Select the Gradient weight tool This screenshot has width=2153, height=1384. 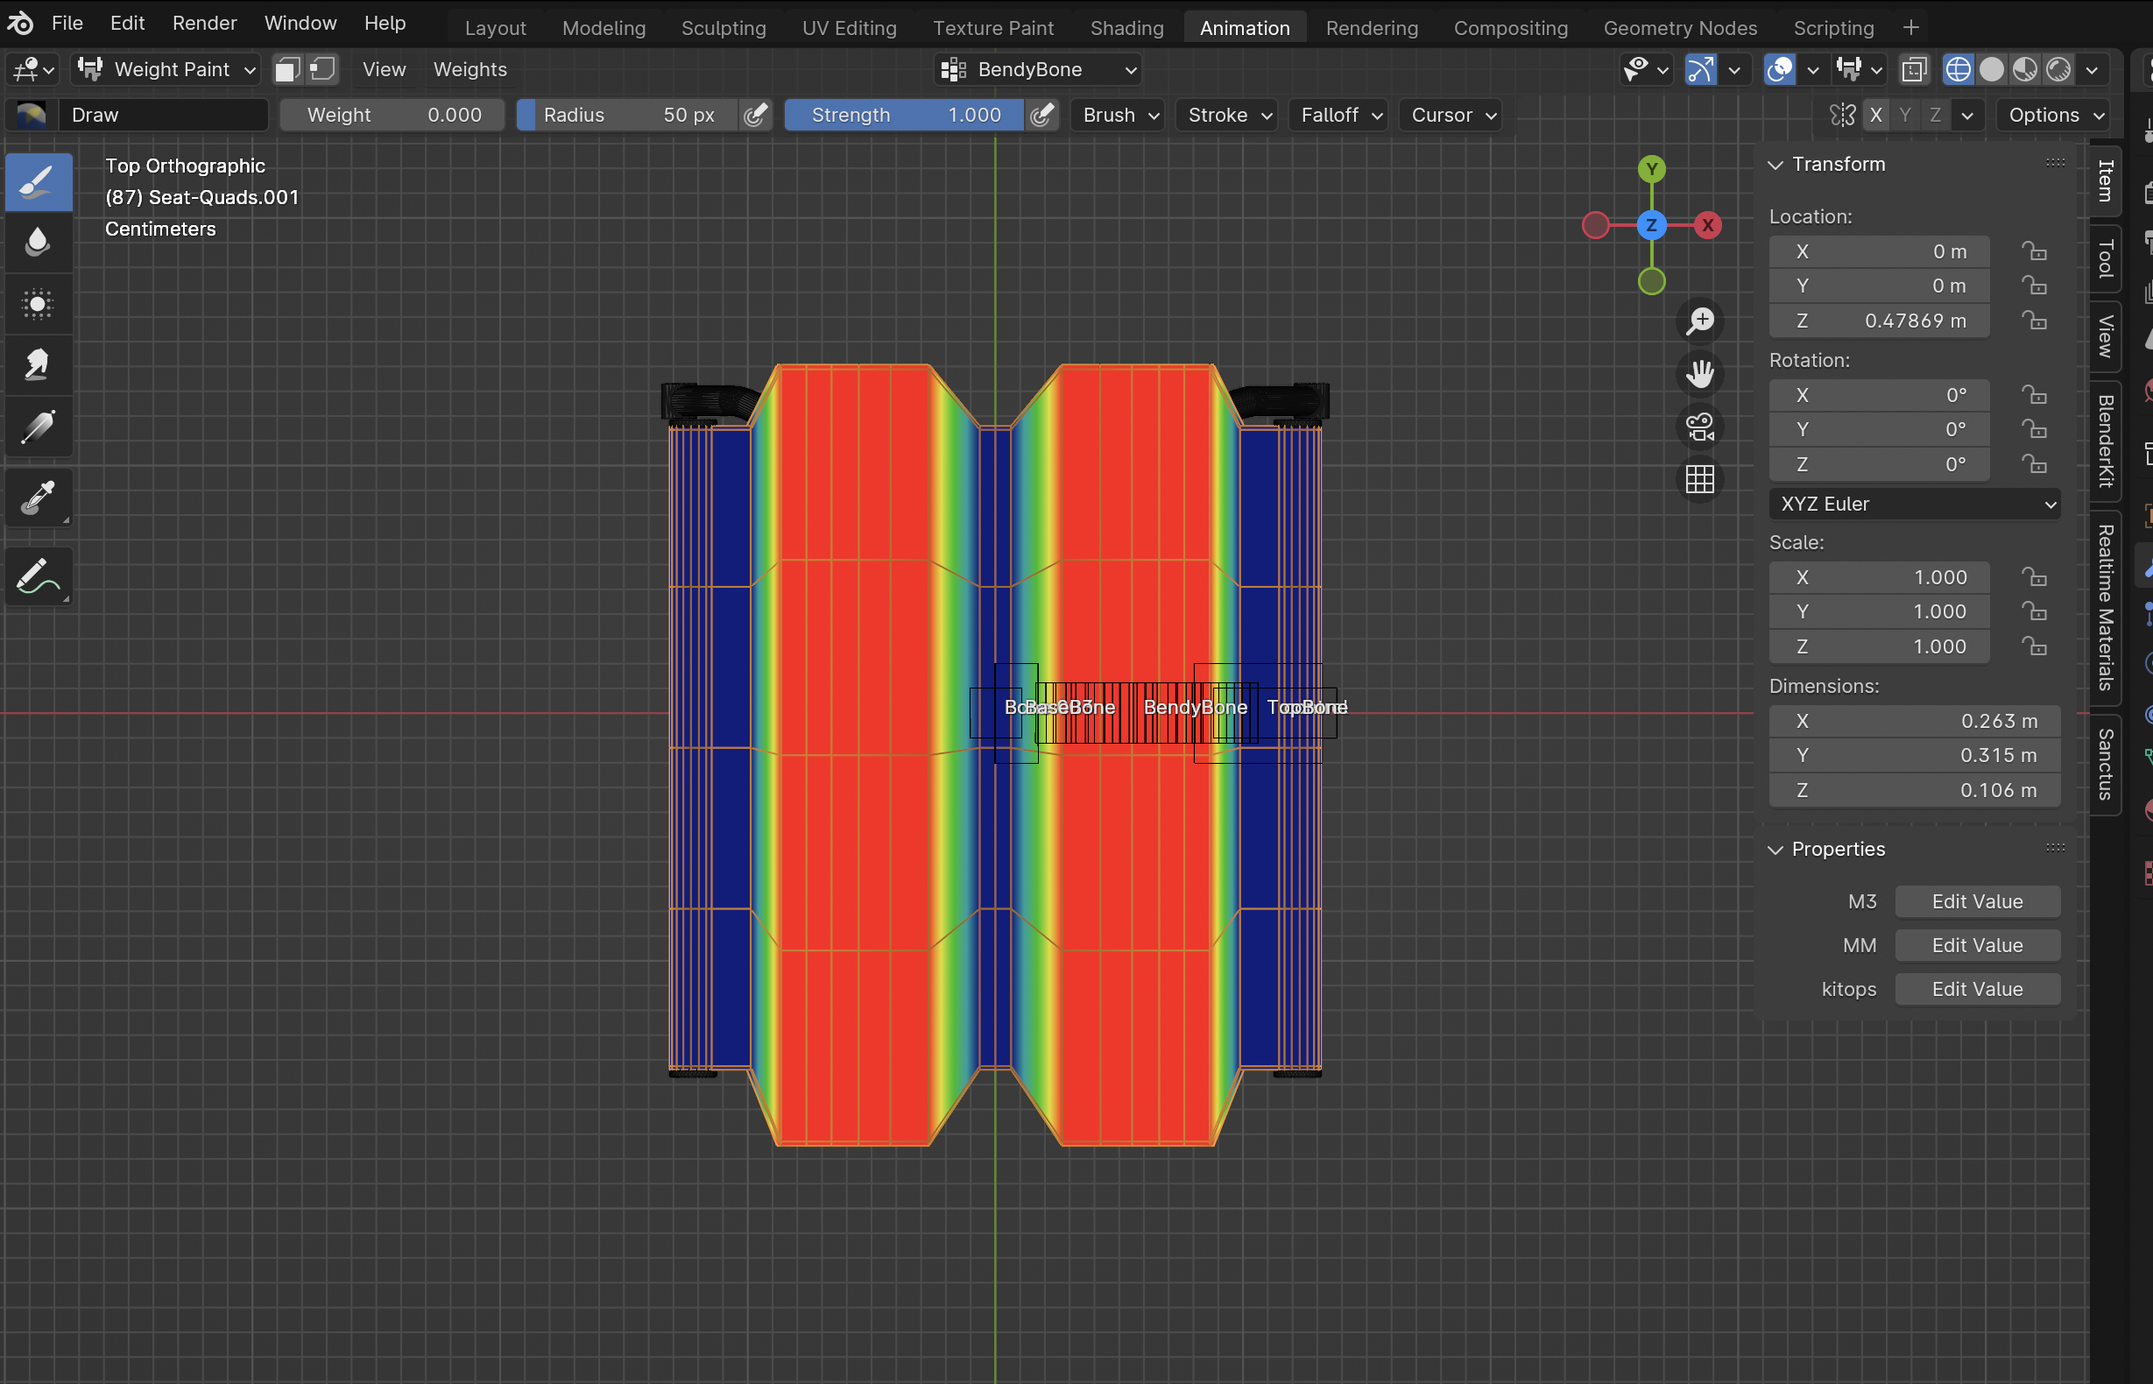(x=39, y=426)
